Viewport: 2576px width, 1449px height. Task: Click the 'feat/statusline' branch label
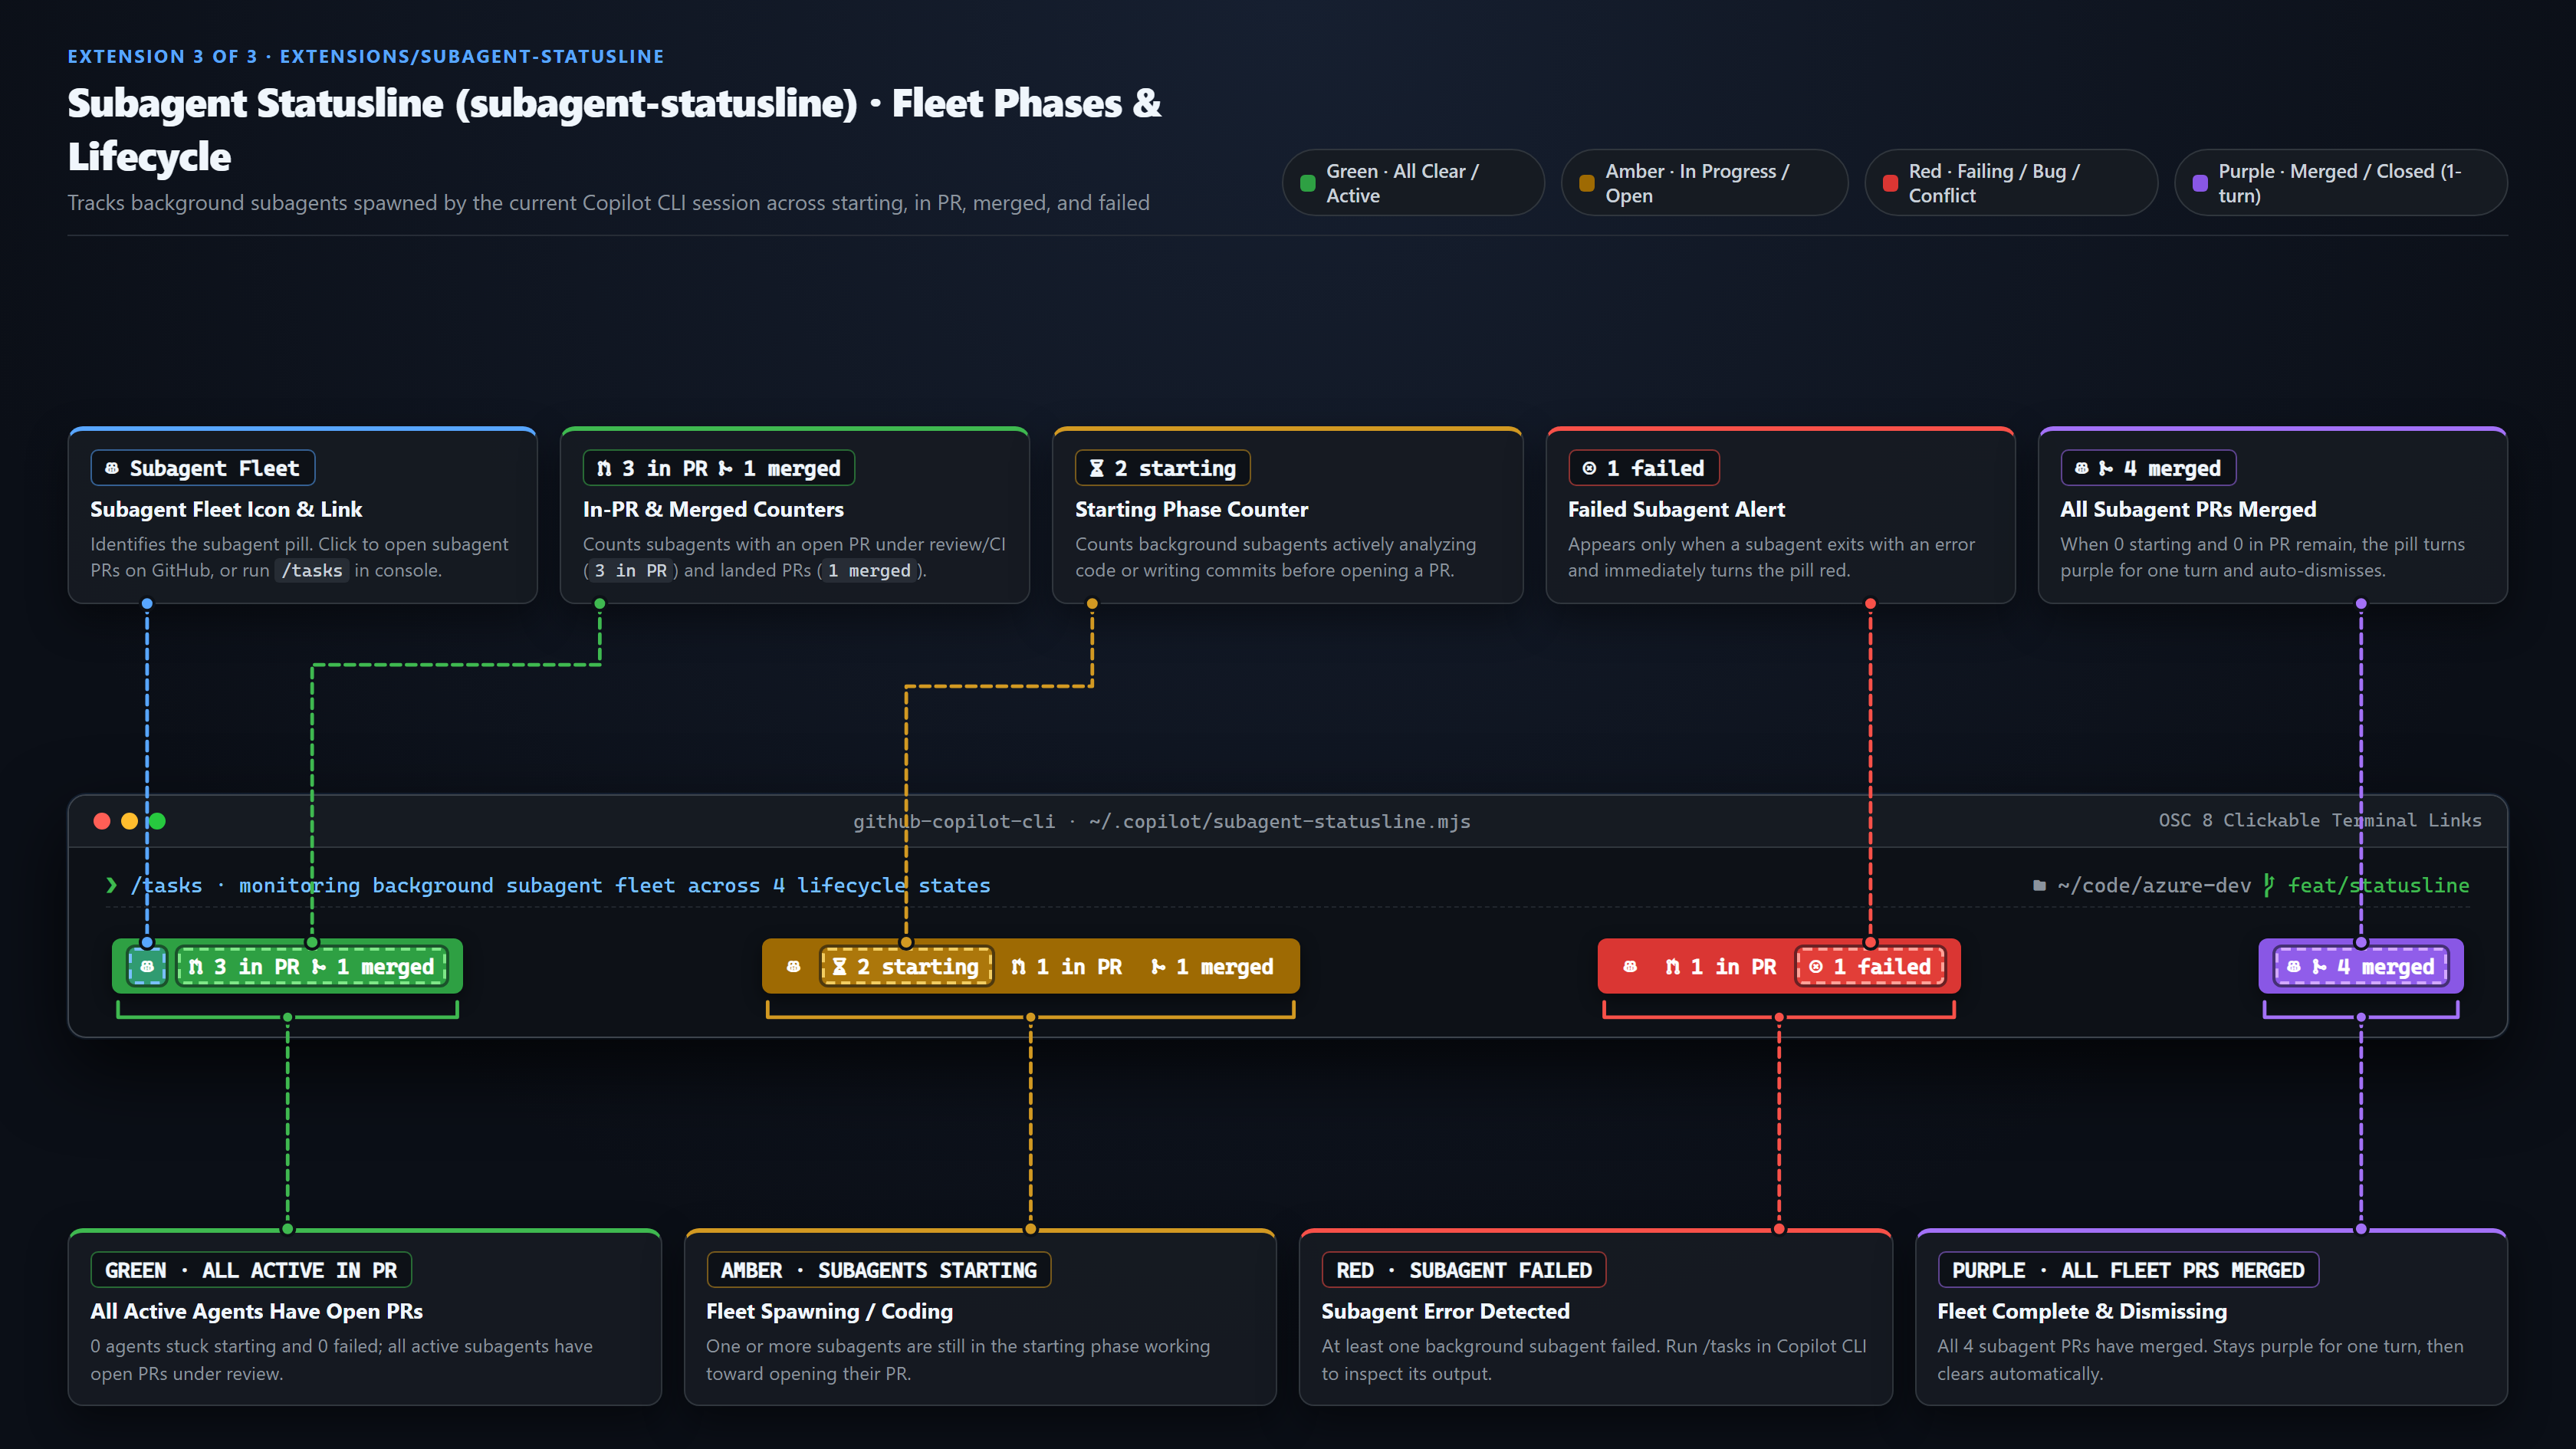2378,885
